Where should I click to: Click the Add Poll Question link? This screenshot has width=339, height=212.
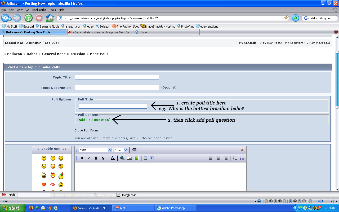click(94, 120)
